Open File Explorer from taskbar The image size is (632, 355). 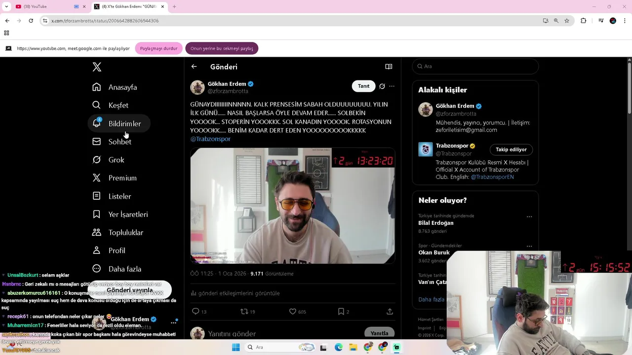tap(353, 347)
